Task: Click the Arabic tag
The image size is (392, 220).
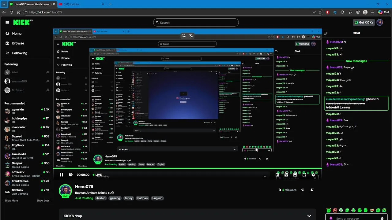Action: (101, 198)
